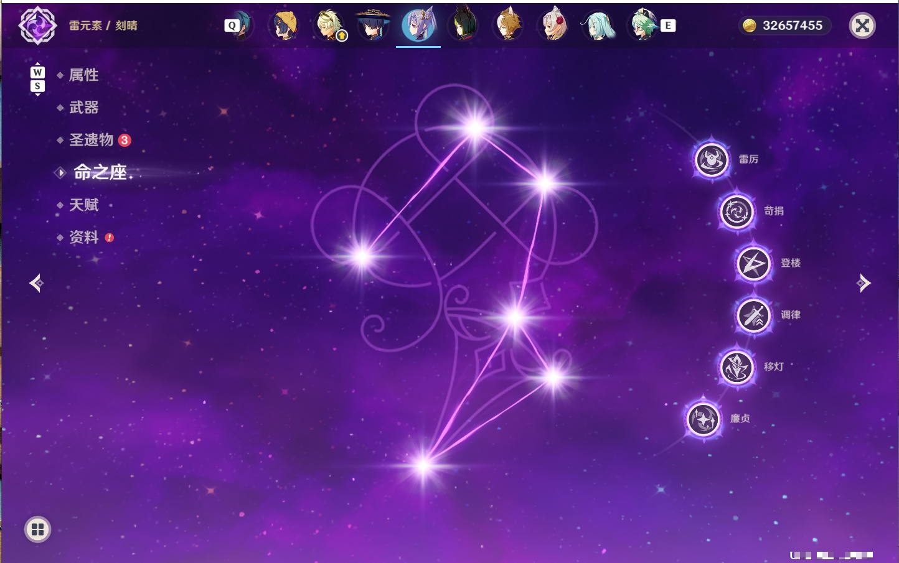Screen dimensions: 899x563
Task: Open the 圣遗物 artifacts menu
Action: (x=92, y=140)
